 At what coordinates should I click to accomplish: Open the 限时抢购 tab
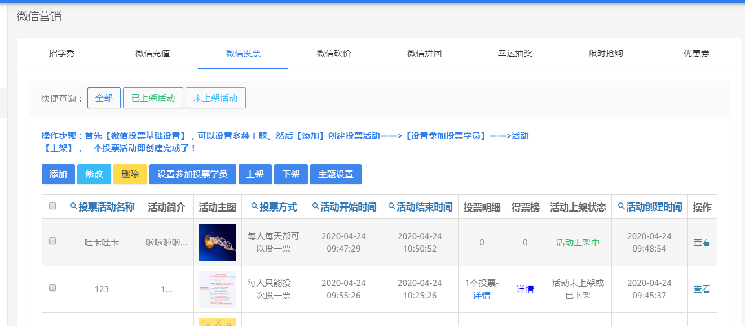point(606,54)
